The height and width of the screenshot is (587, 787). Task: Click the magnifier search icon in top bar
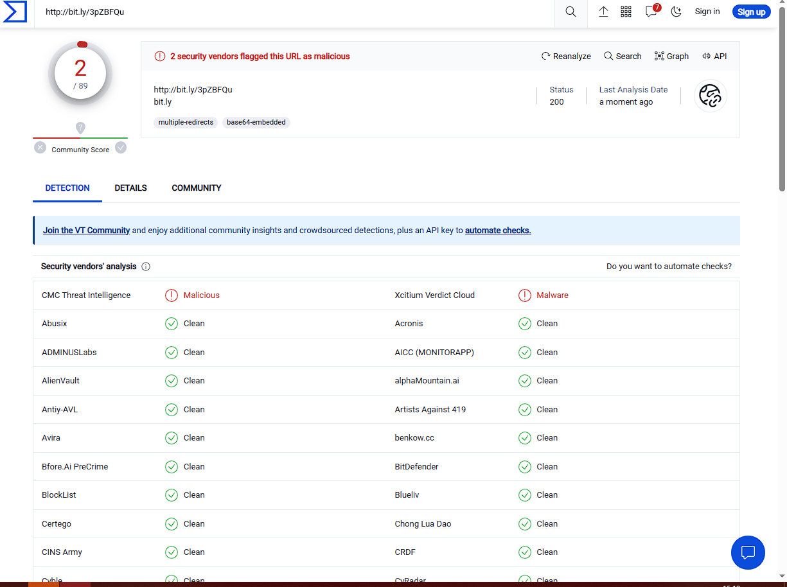570,12
